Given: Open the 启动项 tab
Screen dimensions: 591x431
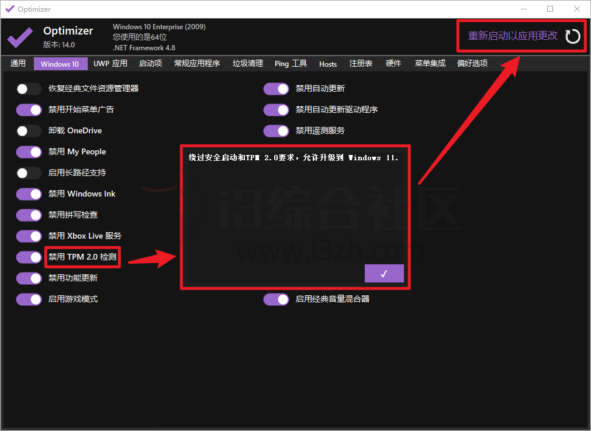Looking at the screenshot, I should (150, 63).
